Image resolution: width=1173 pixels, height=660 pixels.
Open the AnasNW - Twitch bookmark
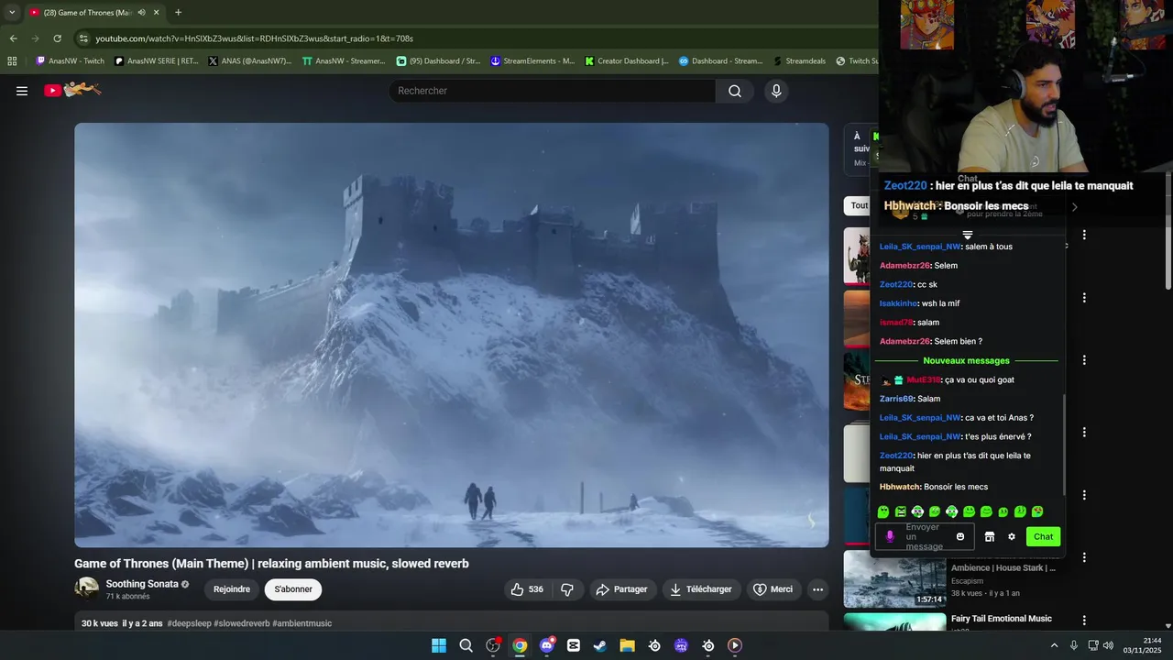pos(70,61)
